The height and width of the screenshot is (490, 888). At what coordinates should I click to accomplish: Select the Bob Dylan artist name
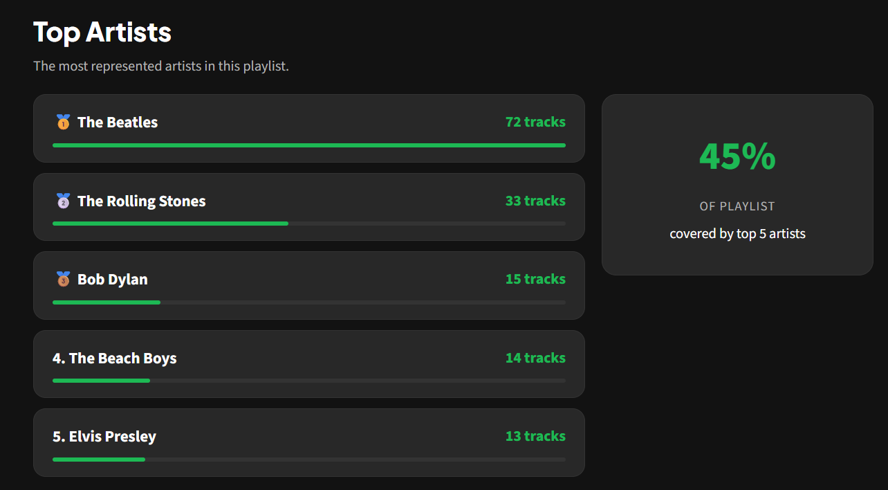(112, 280)
